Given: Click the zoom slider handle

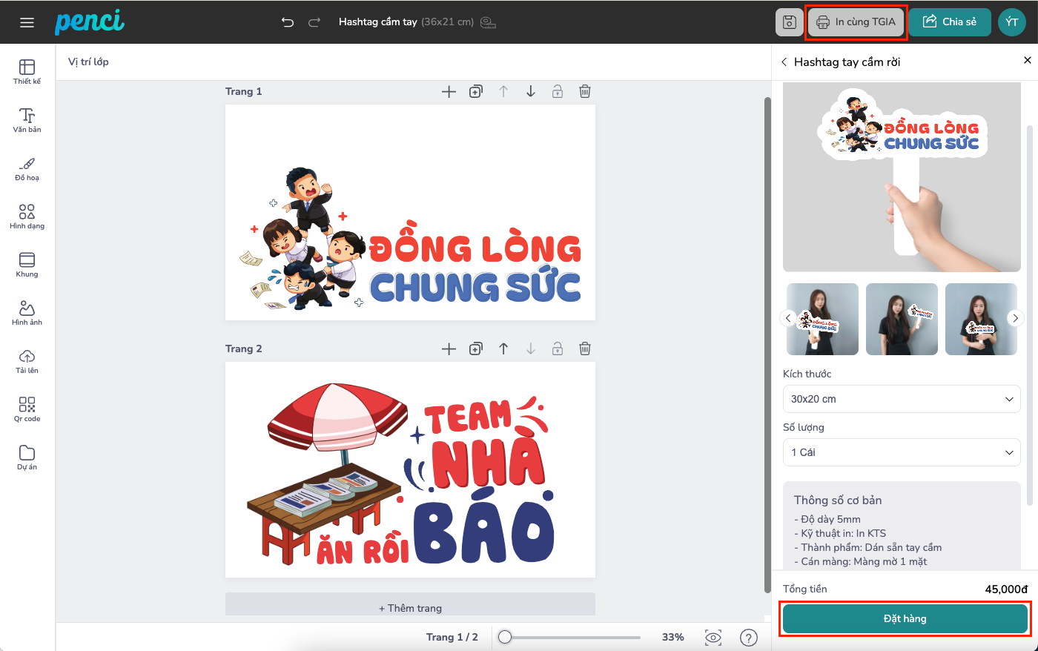Looking at the screenshot, I should coord(505,637).
